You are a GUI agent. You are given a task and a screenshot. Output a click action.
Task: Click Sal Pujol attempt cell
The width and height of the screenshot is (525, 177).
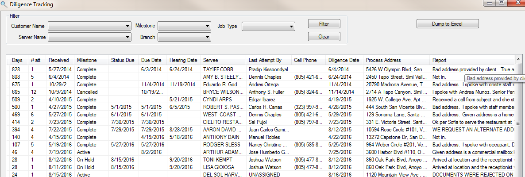click(x=269, y=122)
